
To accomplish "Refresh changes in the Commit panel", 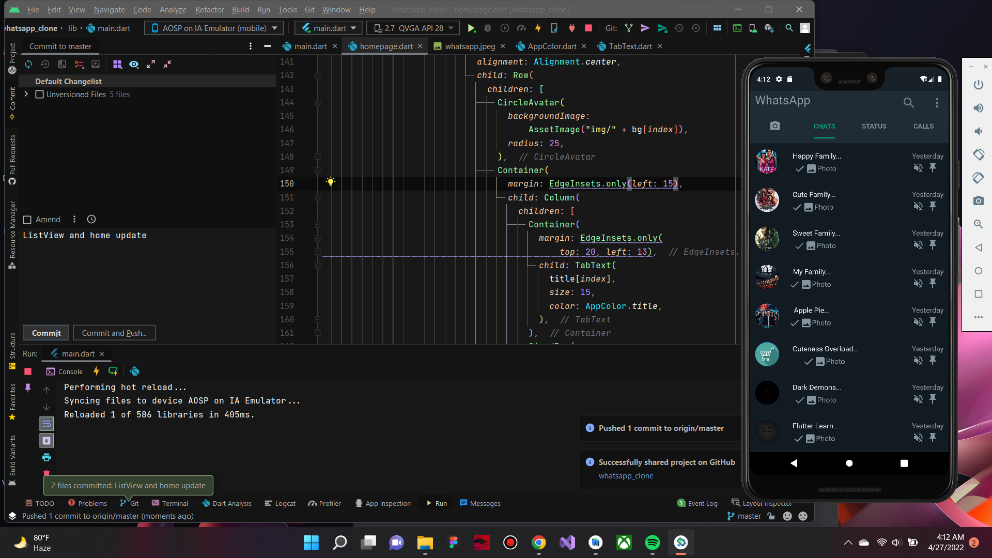I will tap(28, 64).
